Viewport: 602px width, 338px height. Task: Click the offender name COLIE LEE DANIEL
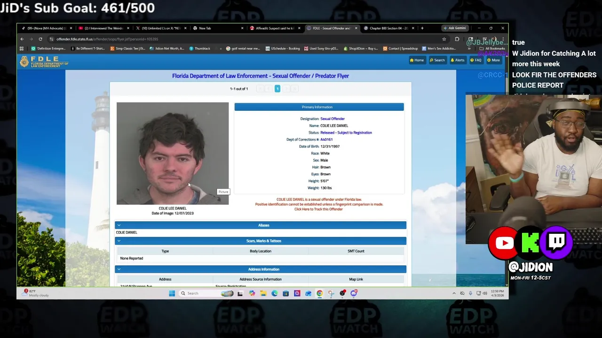334,126
